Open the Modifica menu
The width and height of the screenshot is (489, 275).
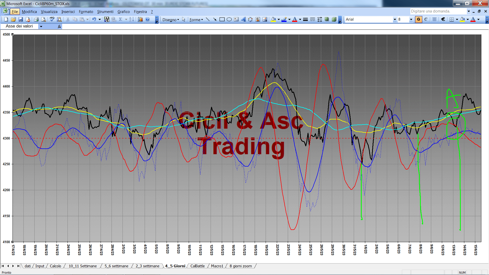(29, 12)
